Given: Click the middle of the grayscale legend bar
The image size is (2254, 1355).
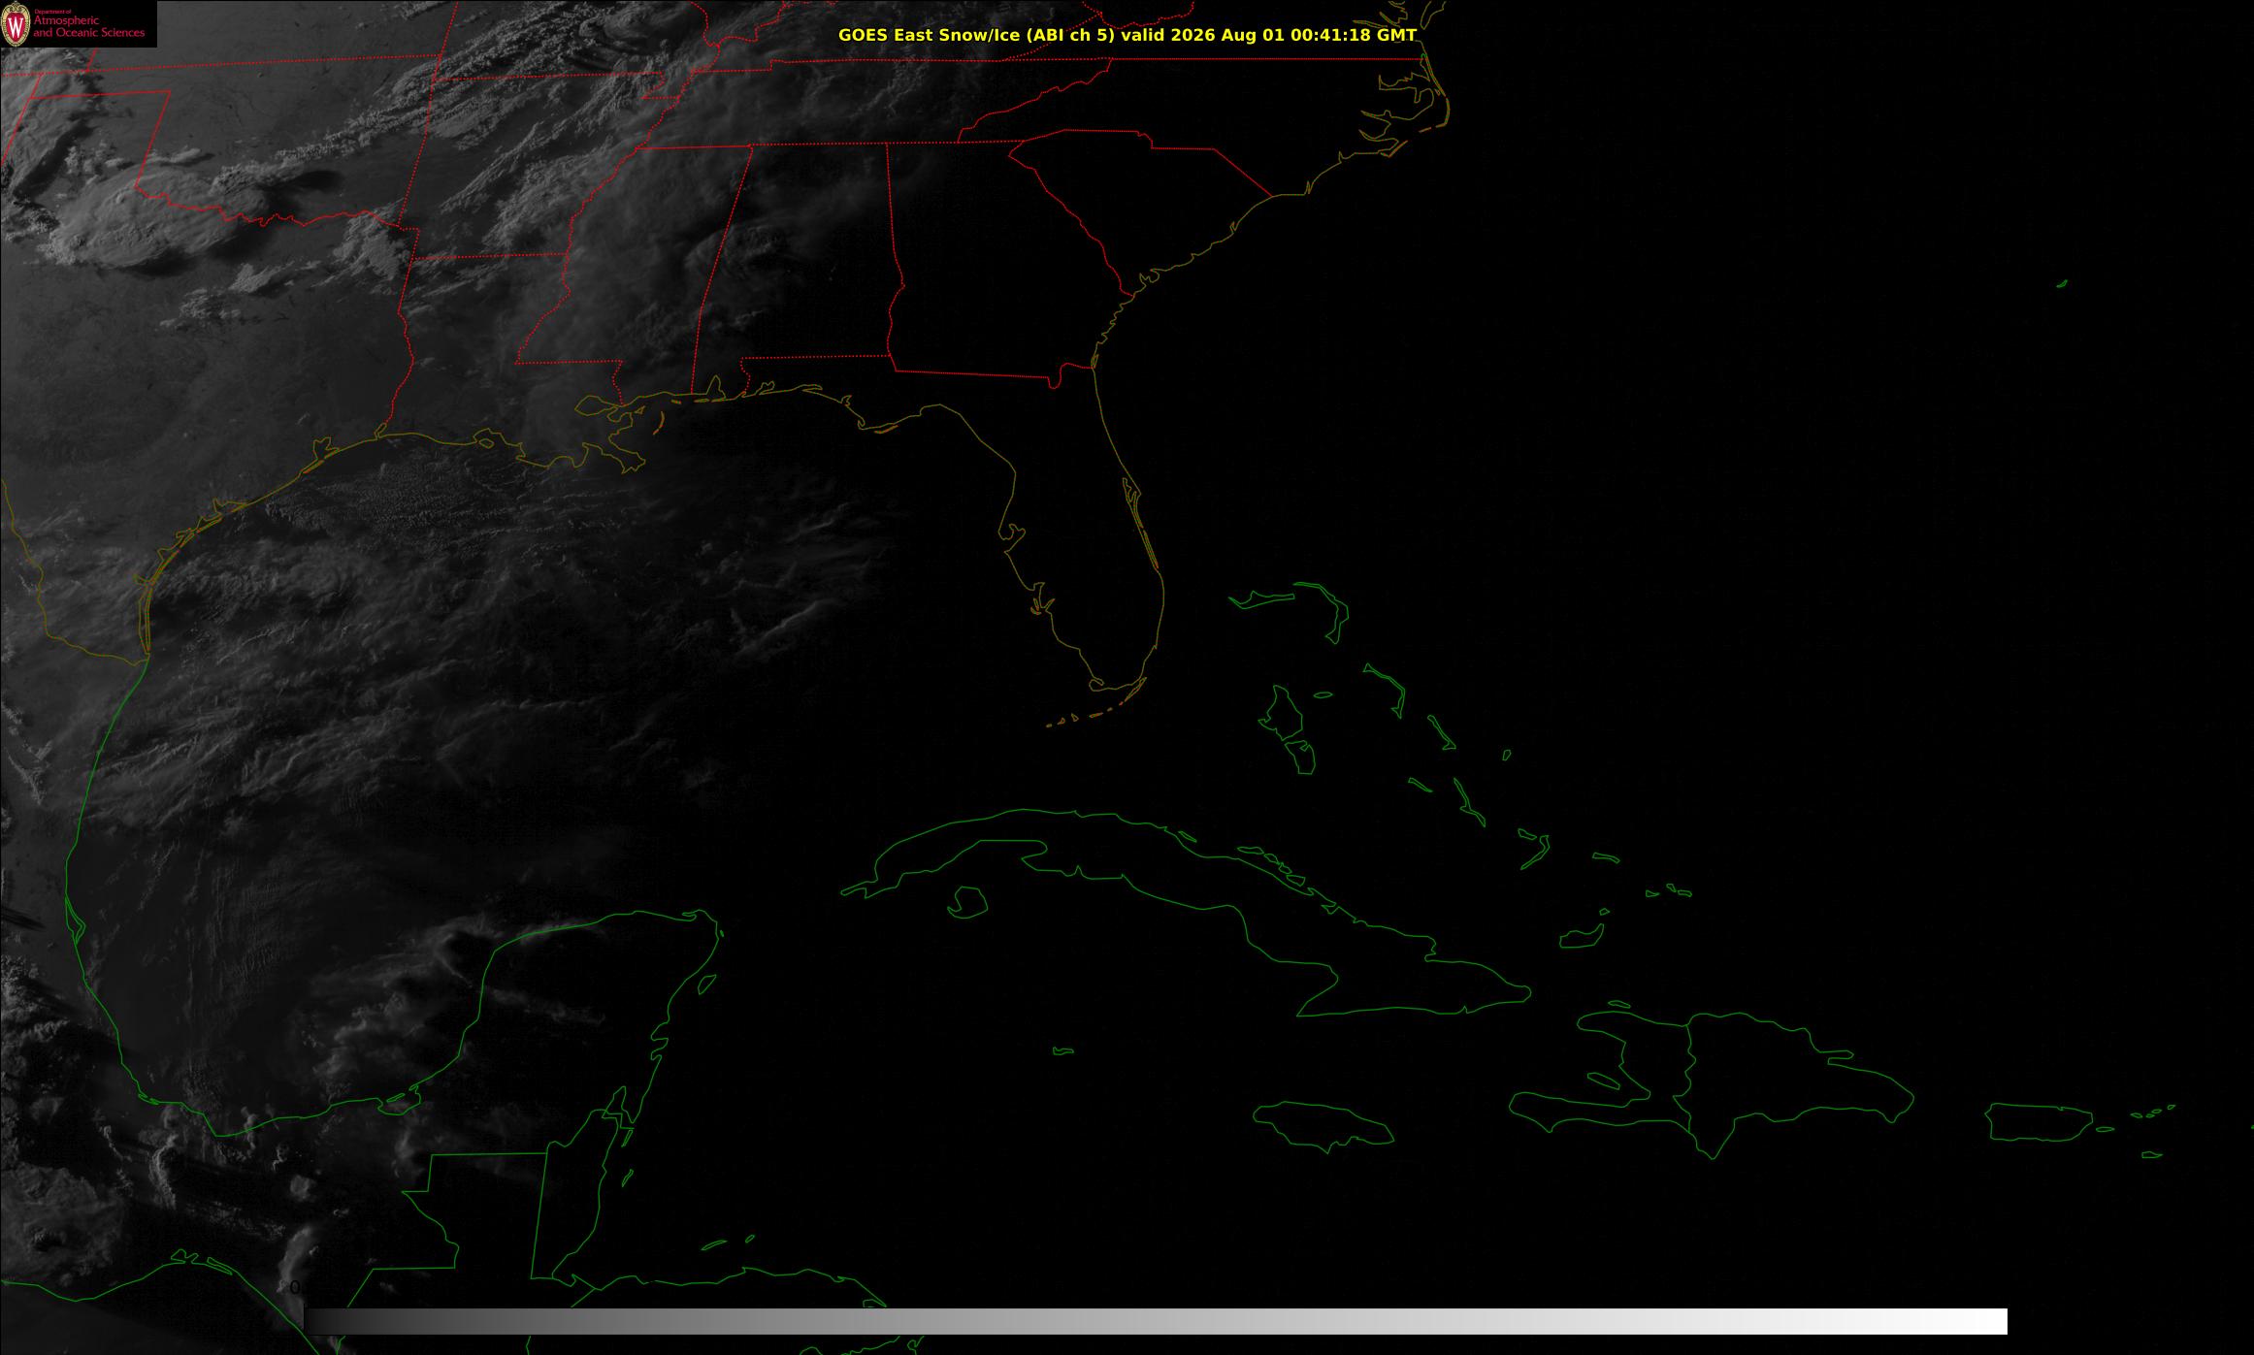Looking at the screenshot, I should [1156, 1321].
